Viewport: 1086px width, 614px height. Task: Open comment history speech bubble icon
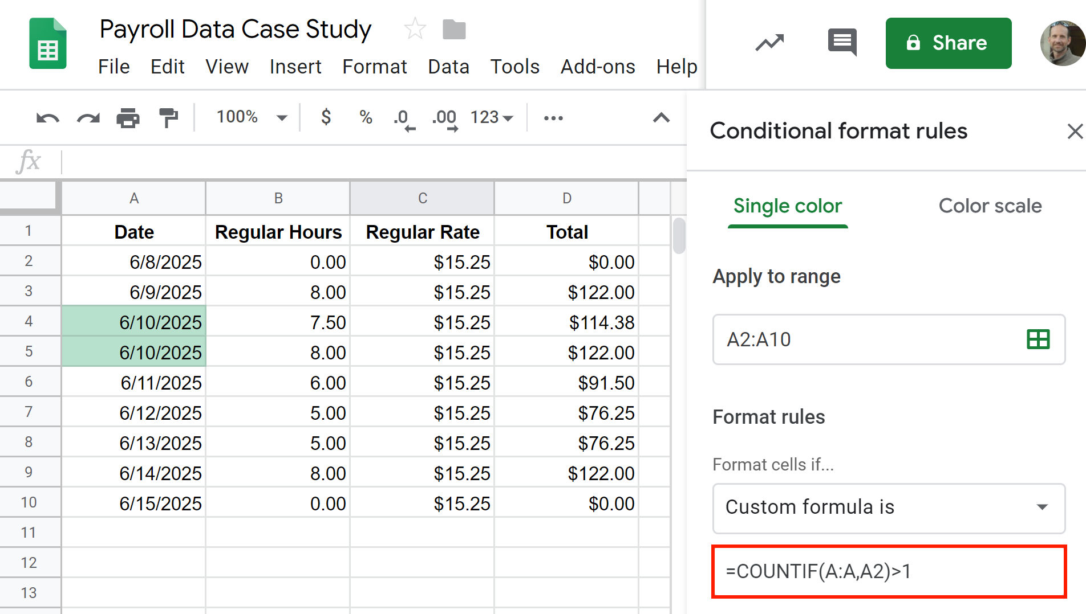842,43
